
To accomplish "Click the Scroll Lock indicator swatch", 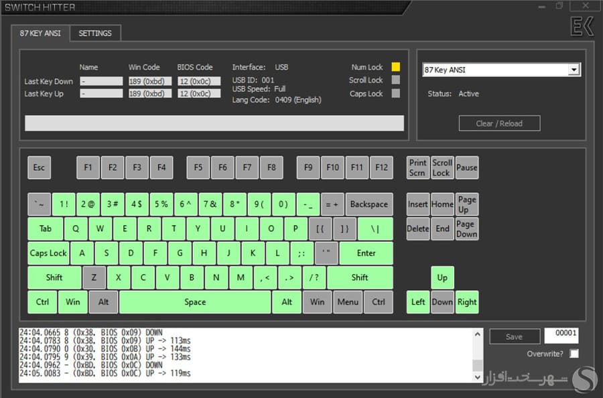I will tap(395, 80).
